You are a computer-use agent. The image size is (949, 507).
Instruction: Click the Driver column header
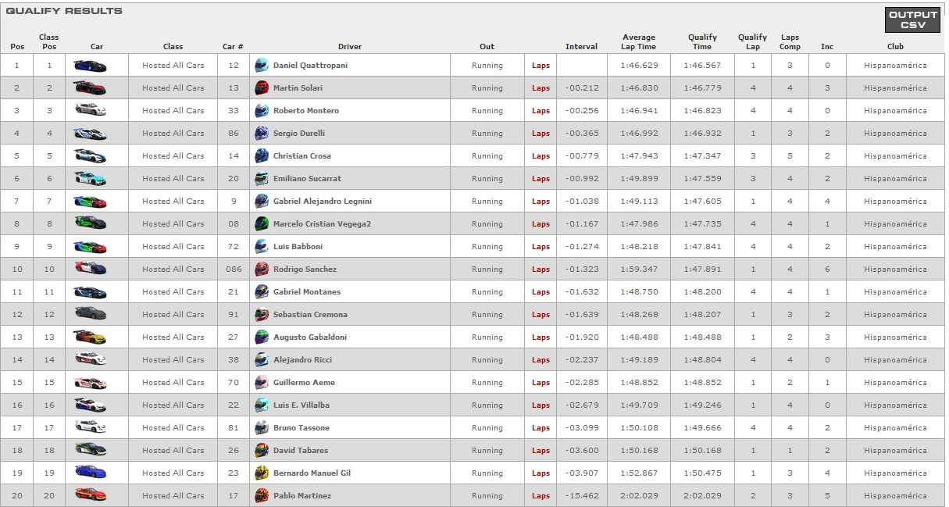click(x=350, y=47)
